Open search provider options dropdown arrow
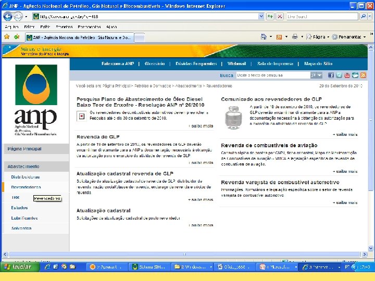375x281 pixels. pyautogui.click(x=370, y=17)
